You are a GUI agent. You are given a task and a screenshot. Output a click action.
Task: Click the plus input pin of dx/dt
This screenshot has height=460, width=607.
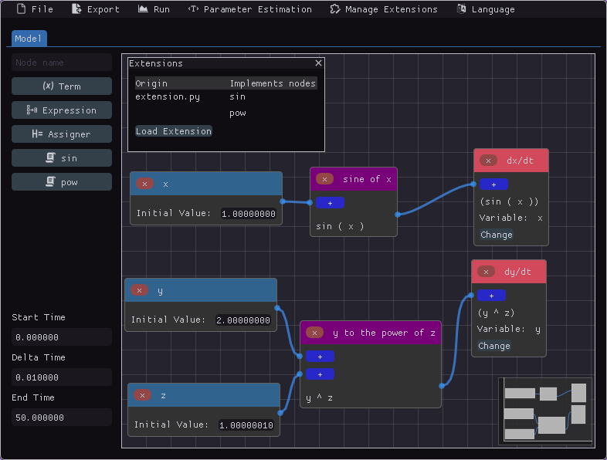493,184
